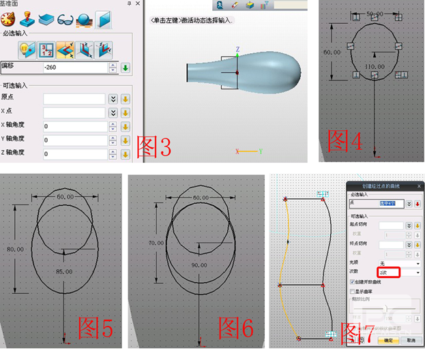425x349 pixels.
Task: Select the datum plane tab icon
Action: (104, 20)
